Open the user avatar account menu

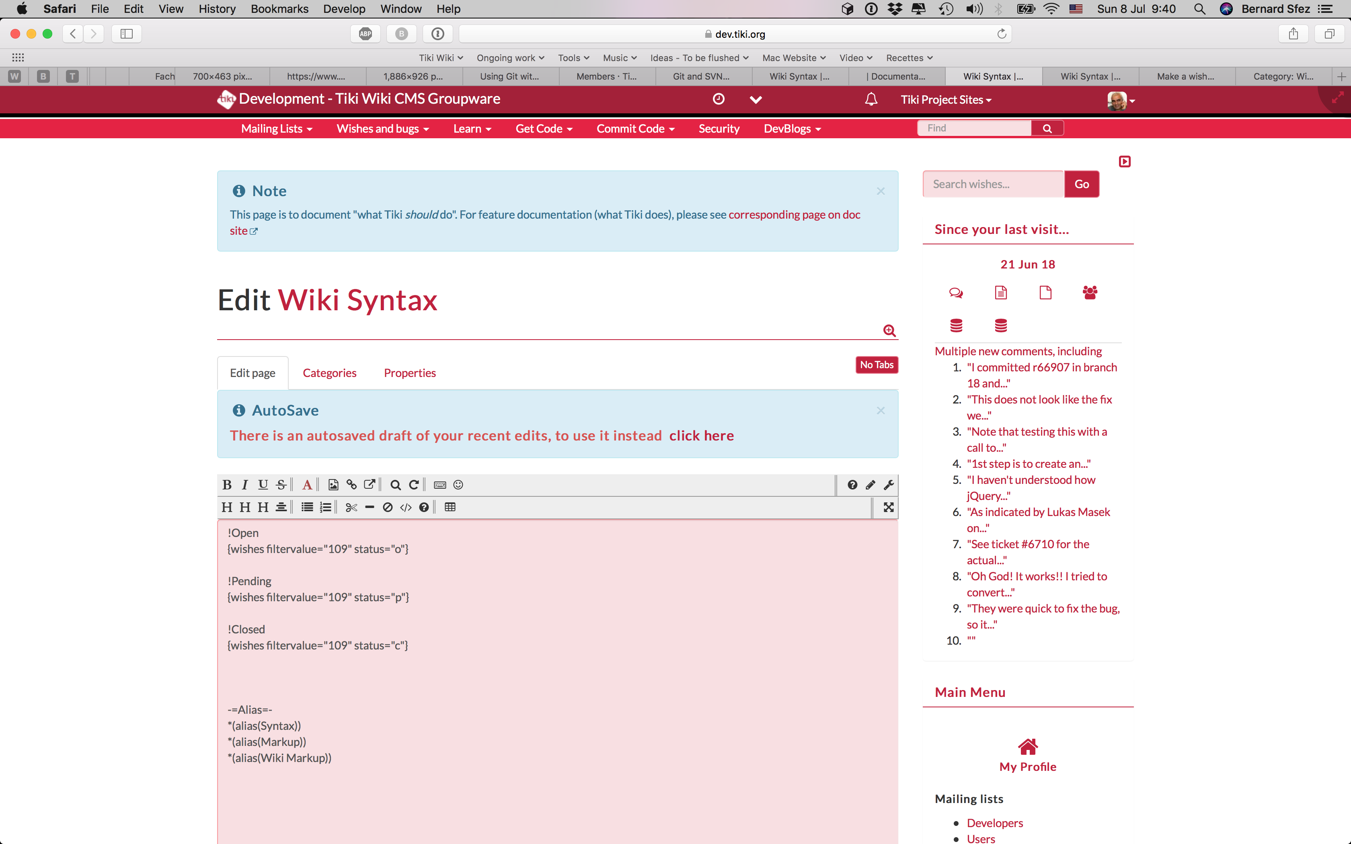tap(1121, 100)
